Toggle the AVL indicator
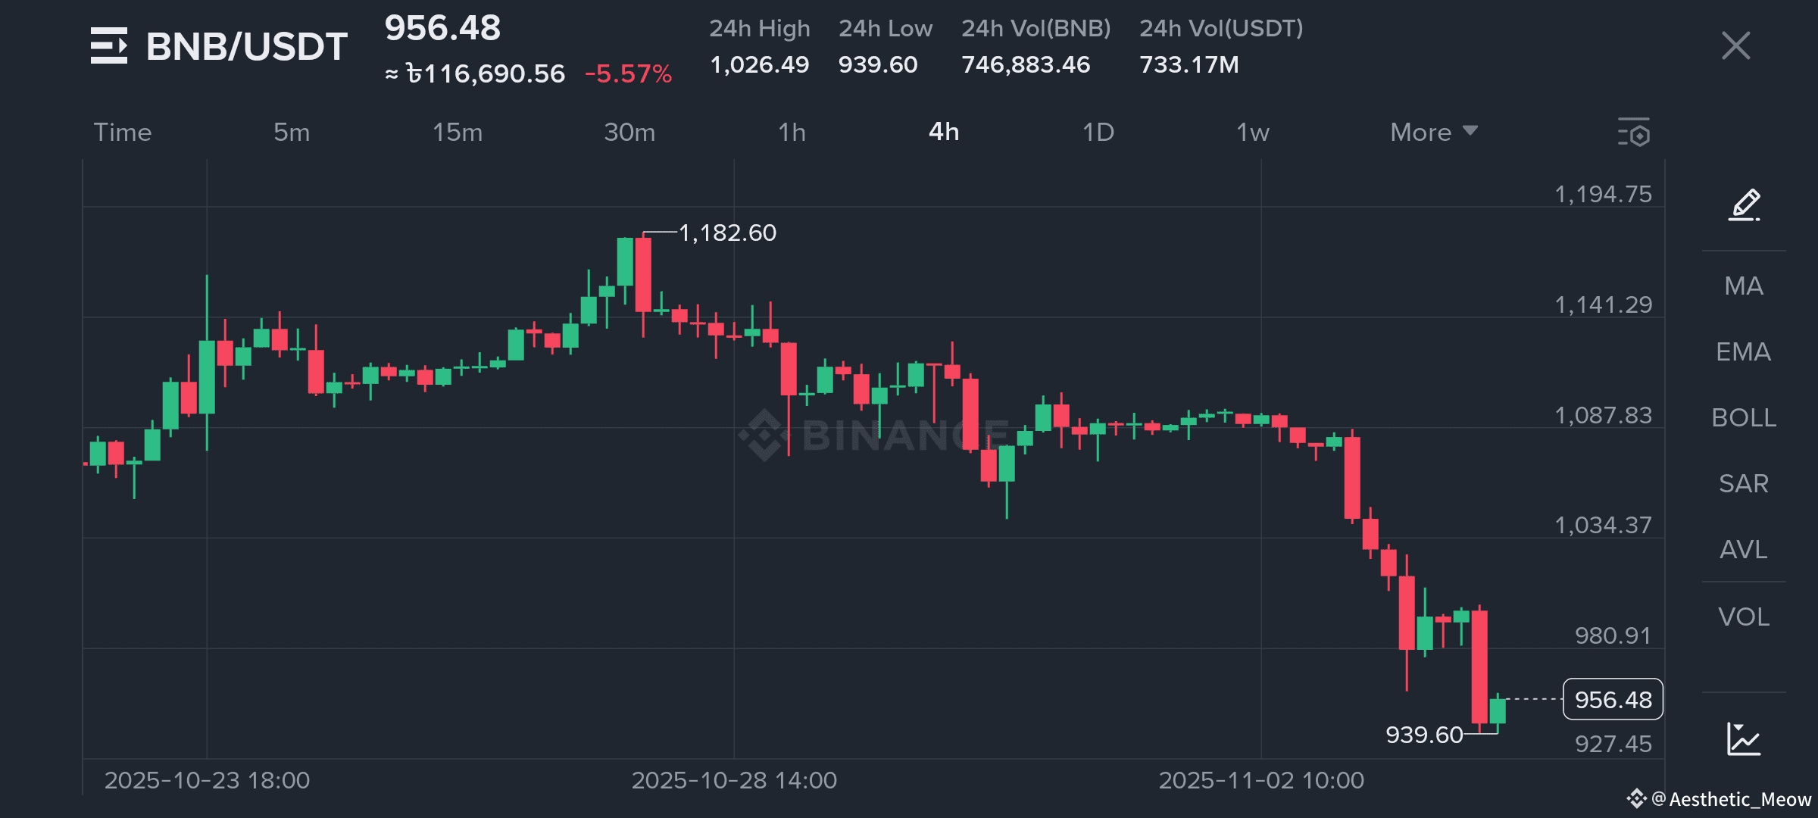The image size is (1818, 818). click(1744, 550)
